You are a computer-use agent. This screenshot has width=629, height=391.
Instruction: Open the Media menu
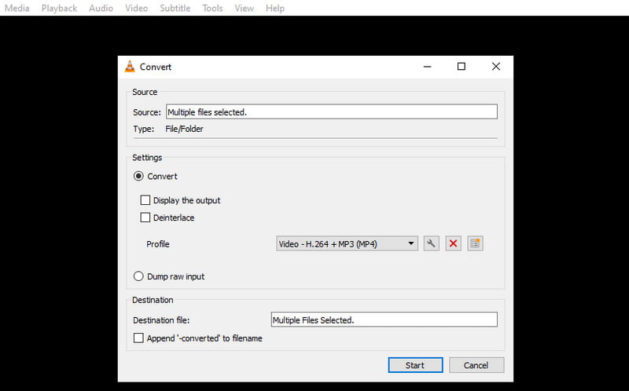(17, 8)
